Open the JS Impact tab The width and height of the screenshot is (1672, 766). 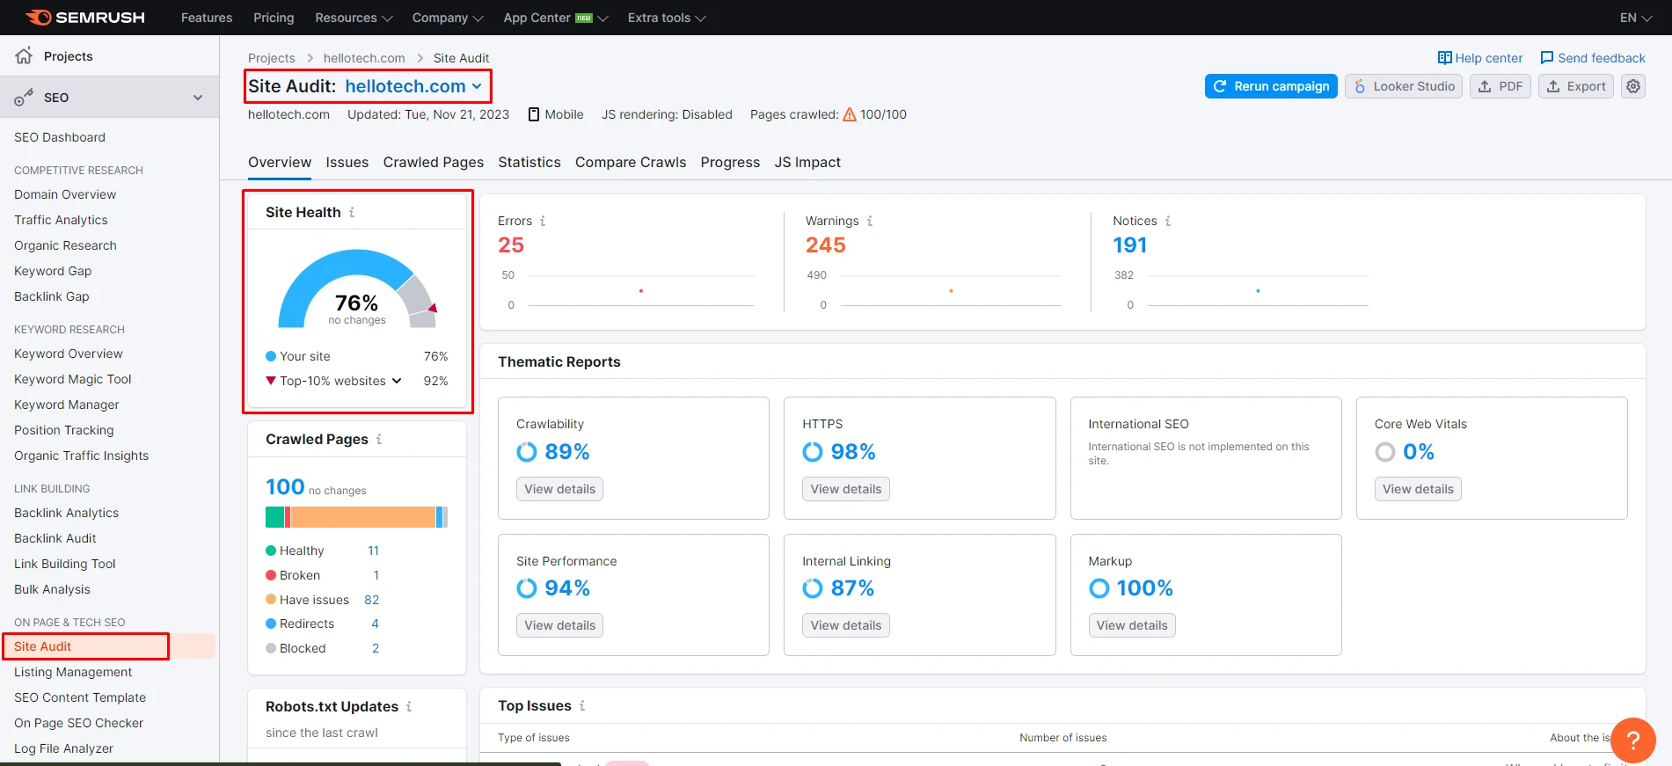pos(807,162)
